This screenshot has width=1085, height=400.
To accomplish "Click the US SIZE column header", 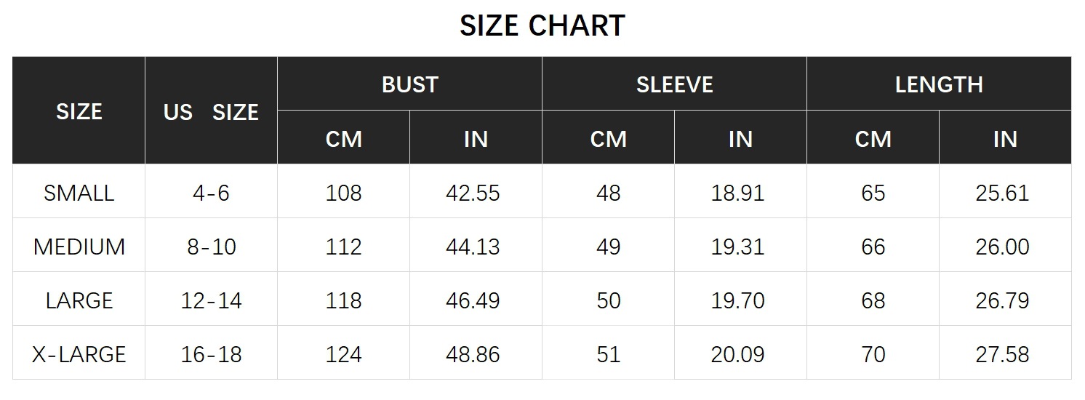I will (211, 112).
